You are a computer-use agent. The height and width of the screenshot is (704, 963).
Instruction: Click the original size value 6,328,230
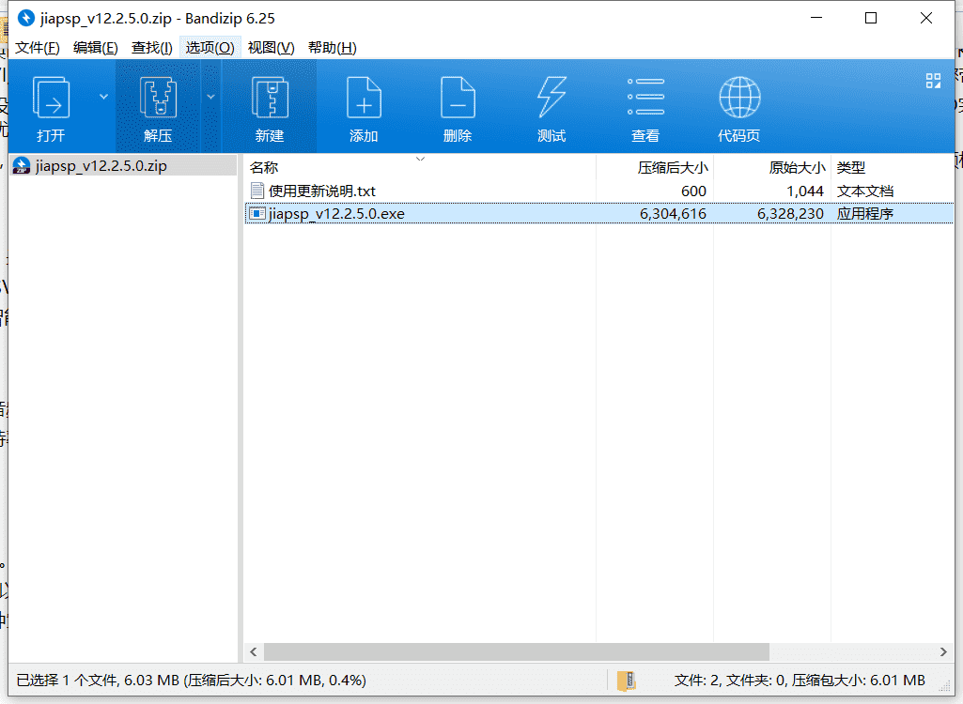point(790,214)
